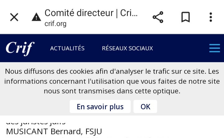Tap the 'Comité directeur' page title
Image resolution: width=224 pixels, height=138 pixels.
91,13
